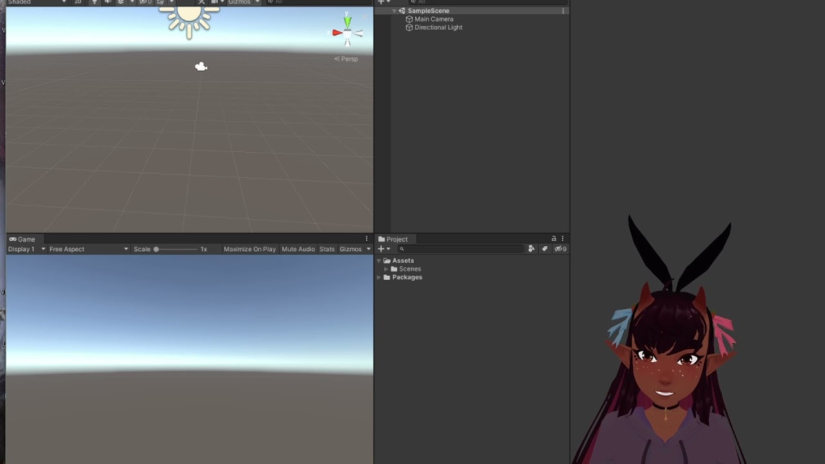The height and width of the screenshot is (464, 825).
Task: Click the center cube of the orientation gizmo
Action: click(347, 32)
